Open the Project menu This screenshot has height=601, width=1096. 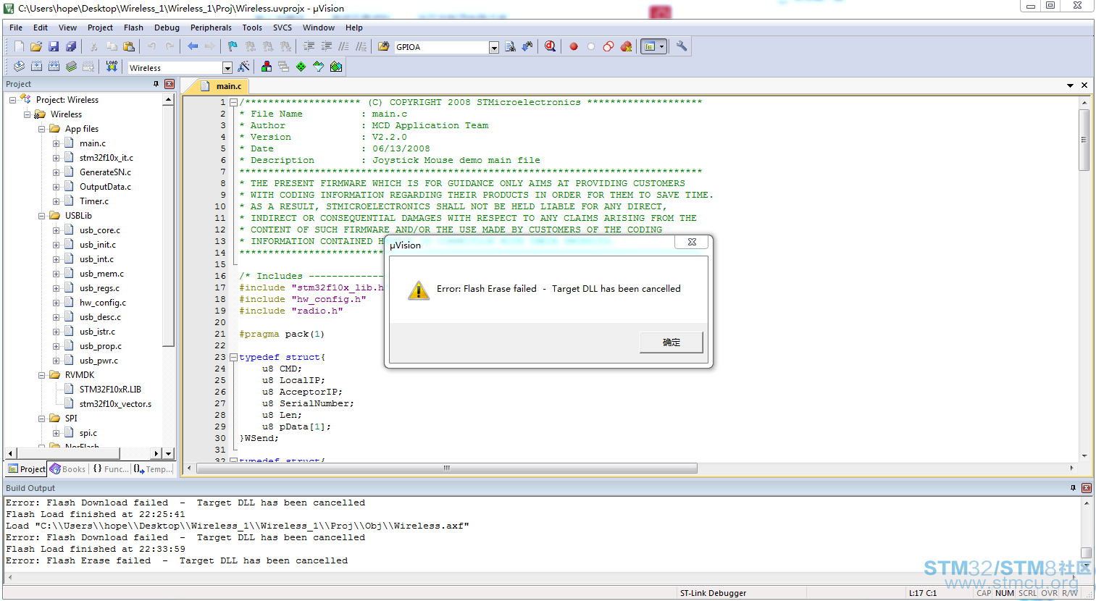coord(100,28)
